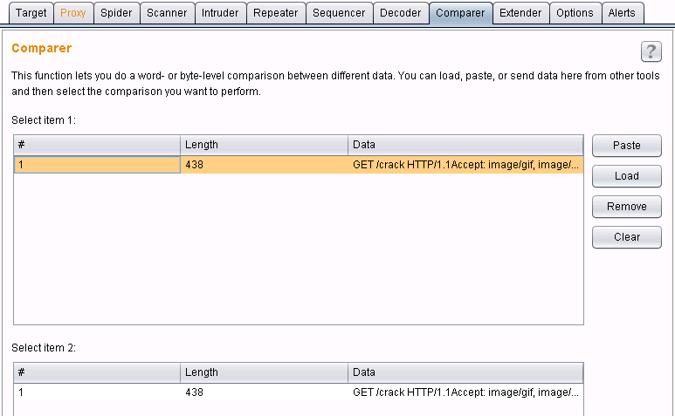Open the Extender tab

(520, 13)
